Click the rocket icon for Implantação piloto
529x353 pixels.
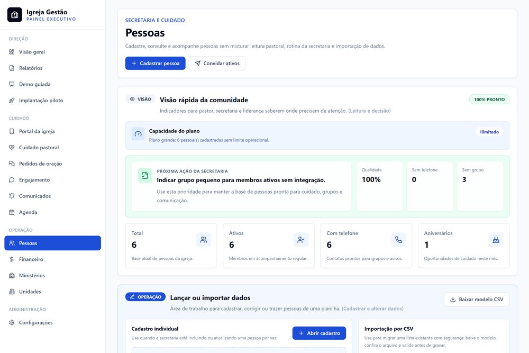[12, 100]
